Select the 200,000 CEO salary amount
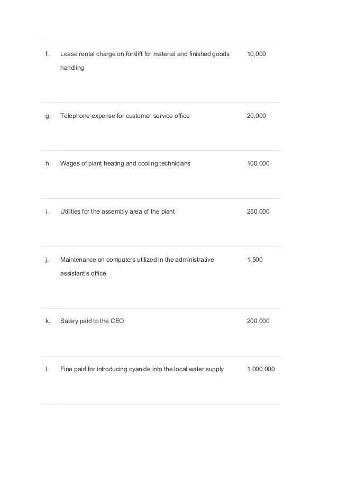Image resolution: width=338 pixels, height=478 pixels. pos(258,321)
